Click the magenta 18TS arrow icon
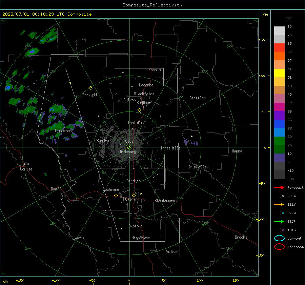 [x=279, y=230]
